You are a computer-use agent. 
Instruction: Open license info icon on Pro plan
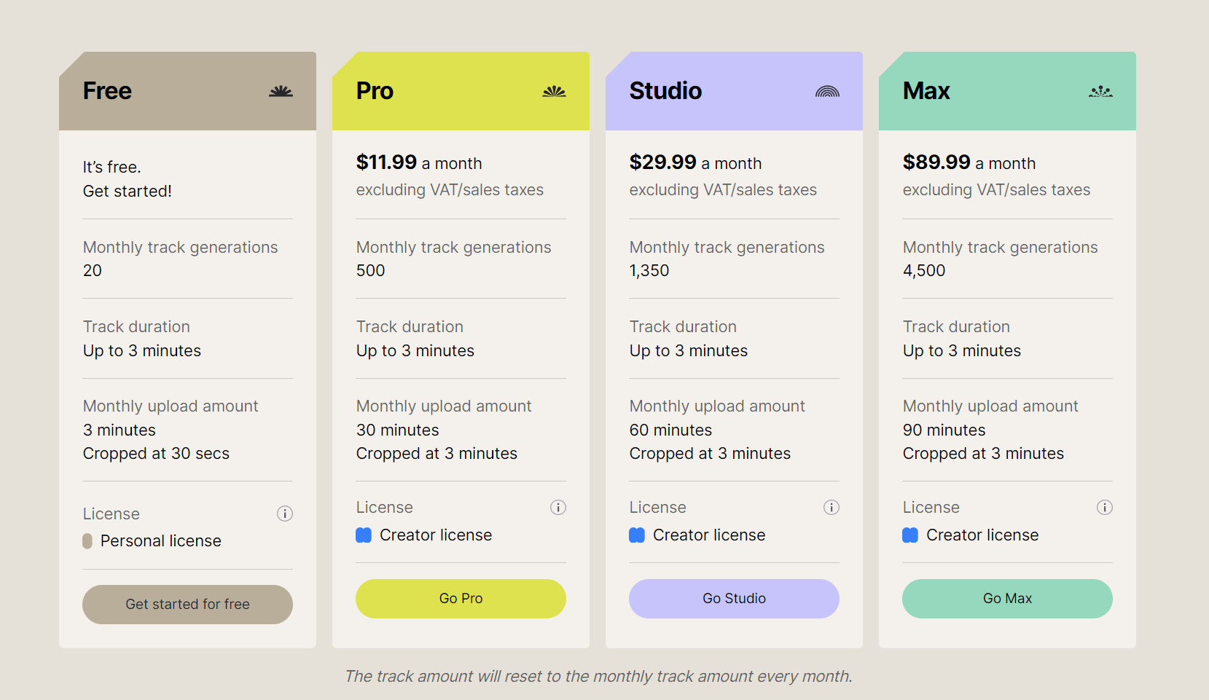tap(558, 507)
